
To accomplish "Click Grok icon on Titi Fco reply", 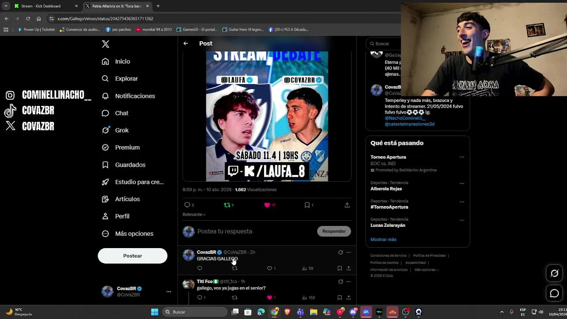I will (340, 281).
